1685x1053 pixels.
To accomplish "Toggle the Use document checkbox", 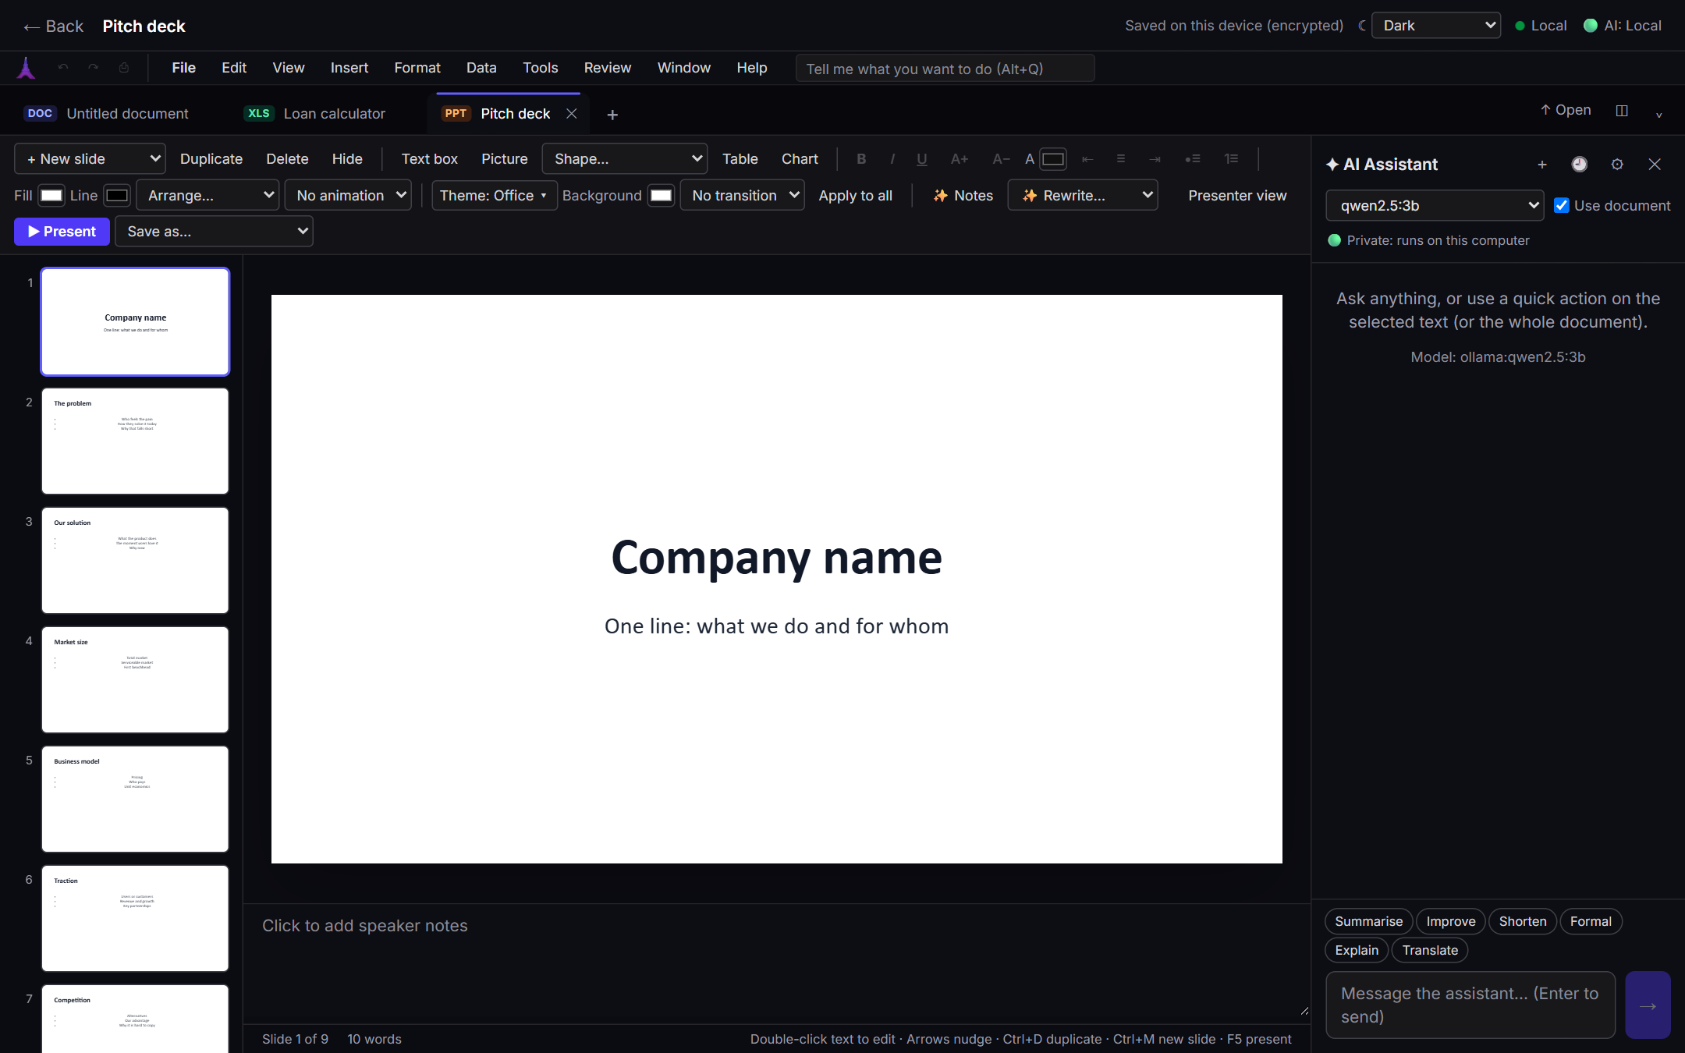I will [1562, 206].
